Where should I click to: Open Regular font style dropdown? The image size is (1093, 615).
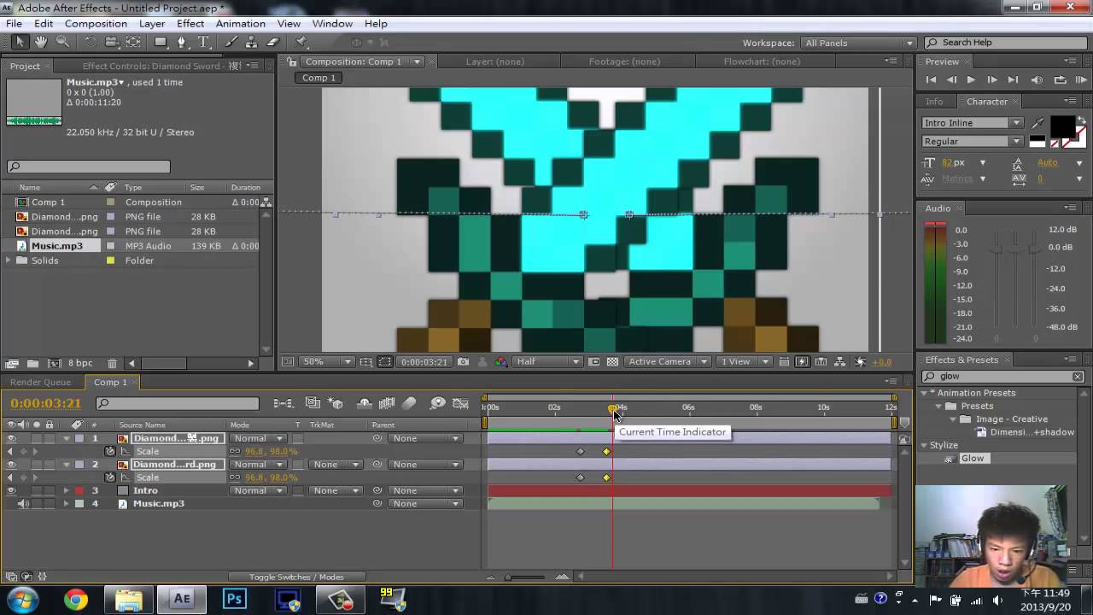(972, 142)
